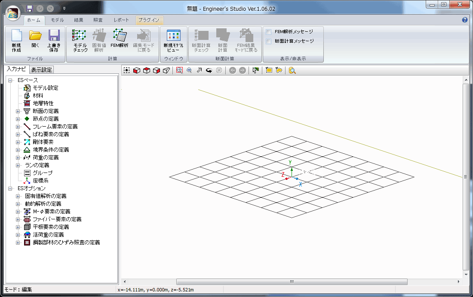
Task: Click the fit-all view icon in view toolbar
Action: click(126, 70)
